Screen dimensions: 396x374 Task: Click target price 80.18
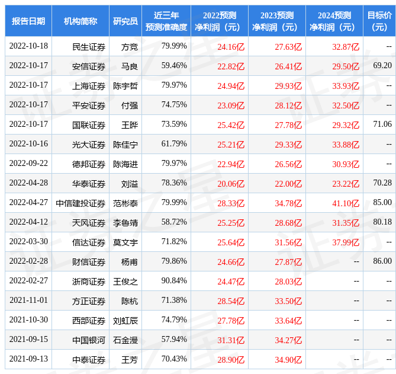pyautogui.click(x=382, y=222)
